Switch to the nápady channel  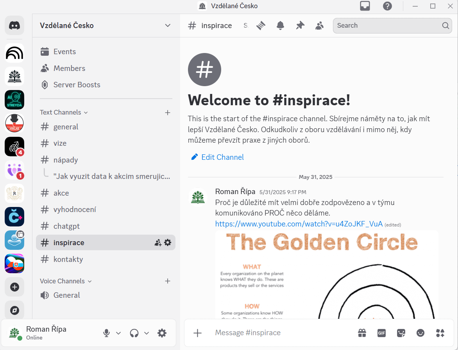[x=106, y=160]
